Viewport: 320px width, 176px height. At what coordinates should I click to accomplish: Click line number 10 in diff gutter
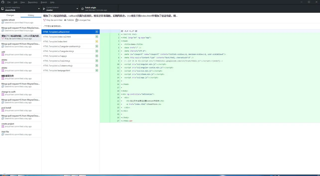coord(118,64)
